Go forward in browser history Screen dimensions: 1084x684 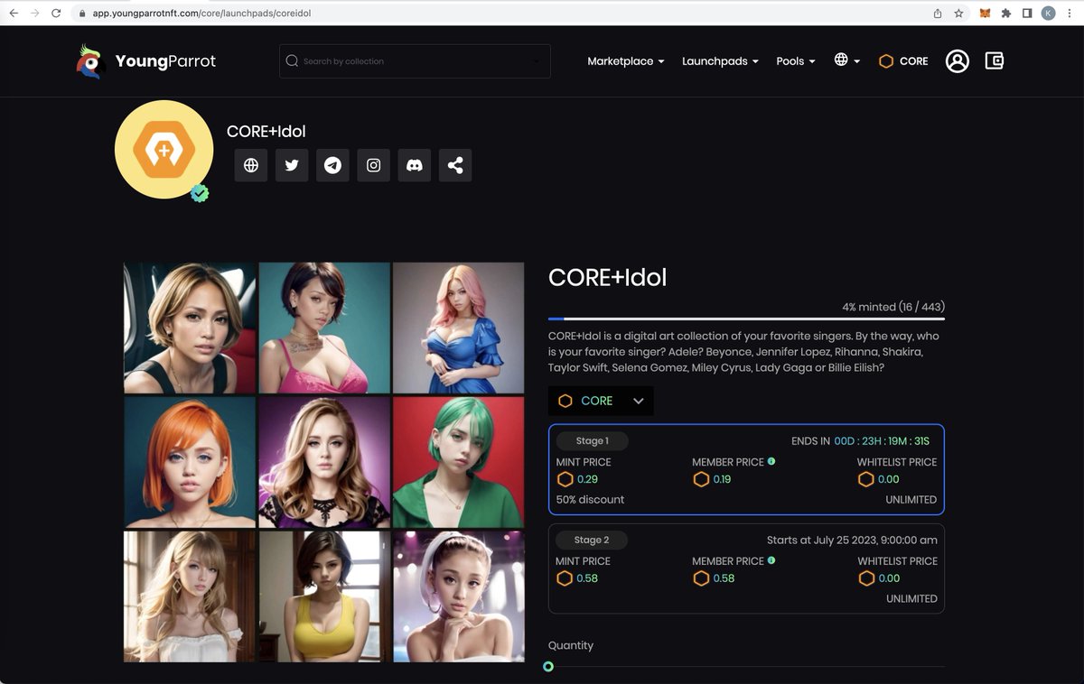click(34, 14)
